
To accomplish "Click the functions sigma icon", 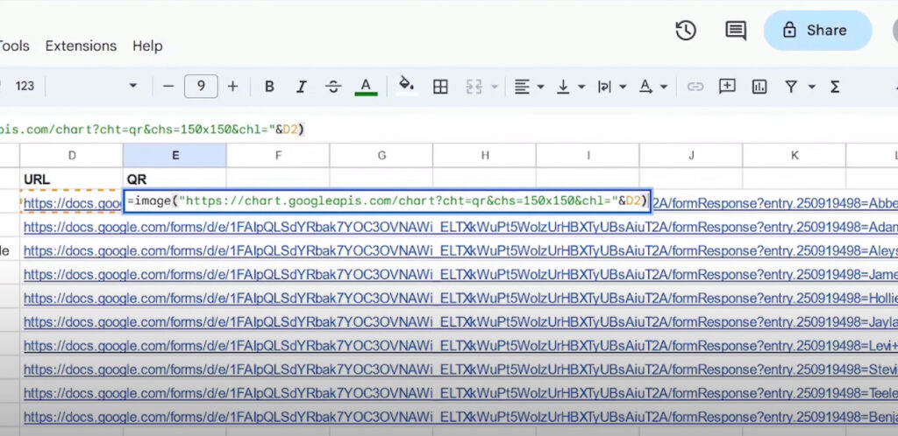I will [835, 87].
